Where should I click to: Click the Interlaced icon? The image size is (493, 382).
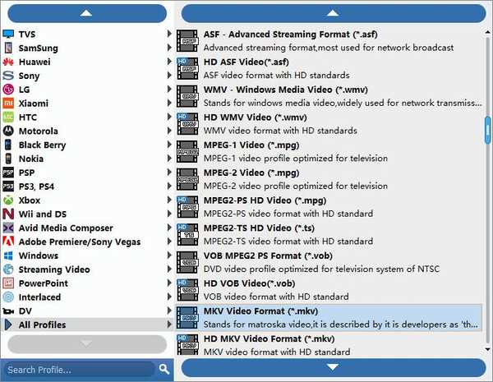point(8,297)
